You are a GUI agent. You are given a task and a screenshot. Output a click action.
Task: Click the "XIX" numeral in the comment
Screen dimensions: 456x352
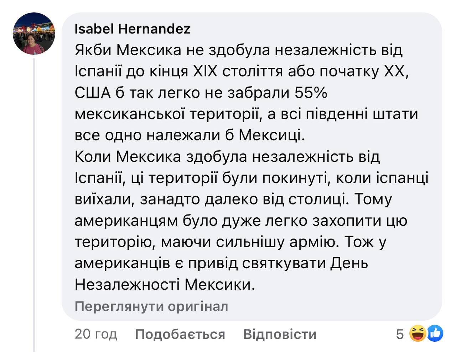pos(204,71)
